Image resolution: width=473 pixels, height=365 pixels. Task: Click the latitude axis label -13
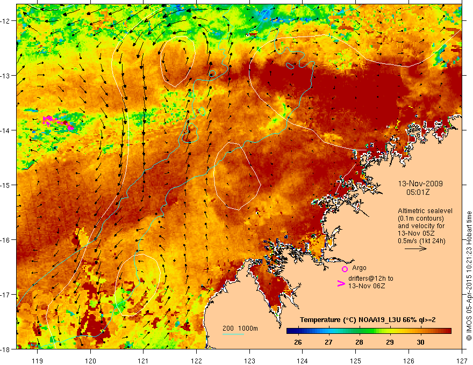click(x=6, y=75)
